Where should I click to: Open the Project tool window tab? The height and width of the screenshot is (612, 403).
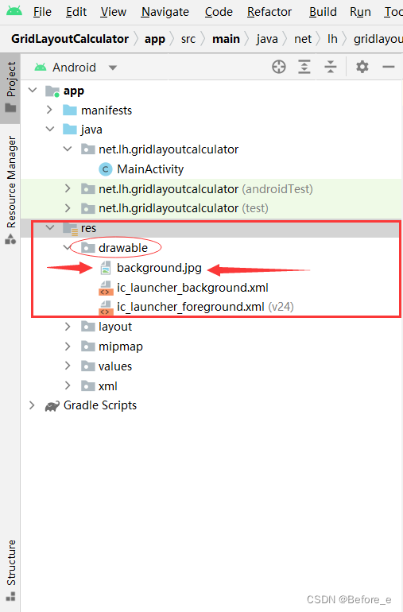10,87
